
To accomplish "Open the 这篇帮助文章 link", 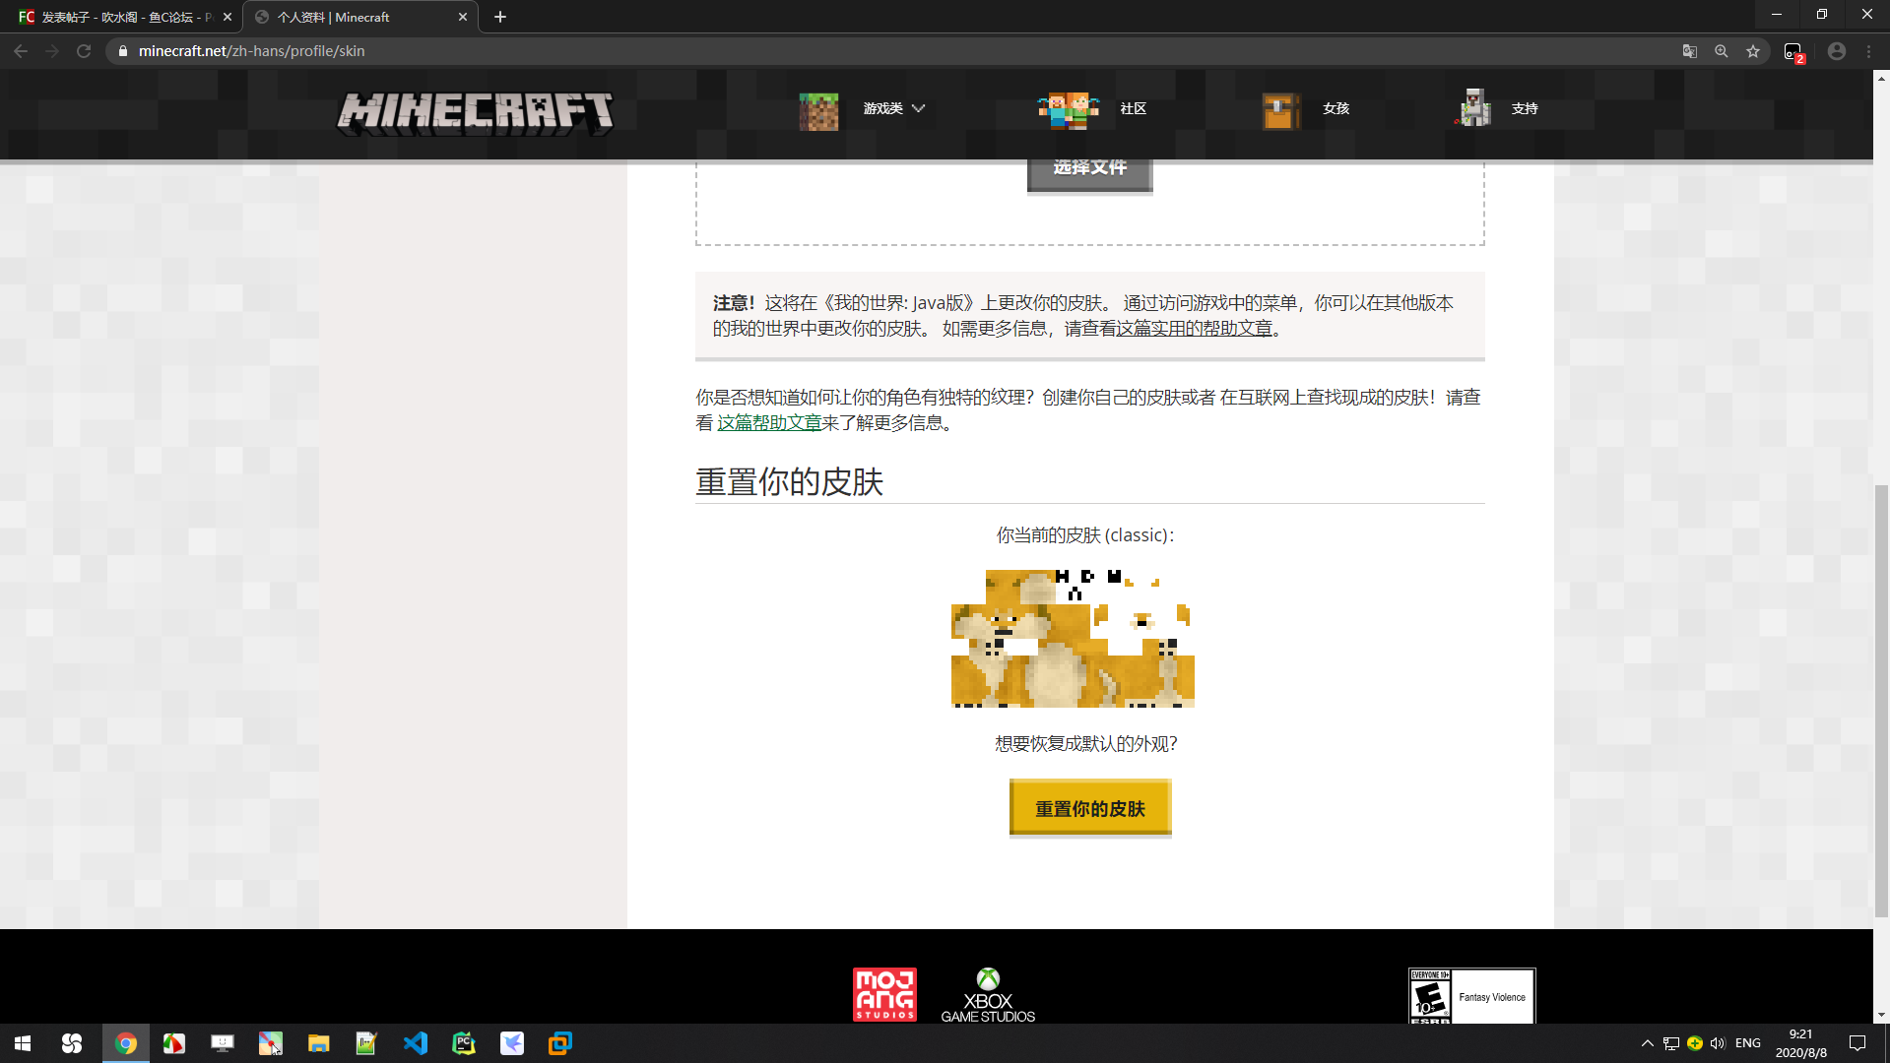I will 769,422.
